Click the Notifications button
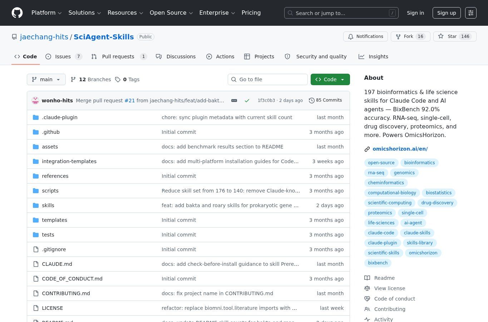Screen dimensions: 488x322 [365, 36]
